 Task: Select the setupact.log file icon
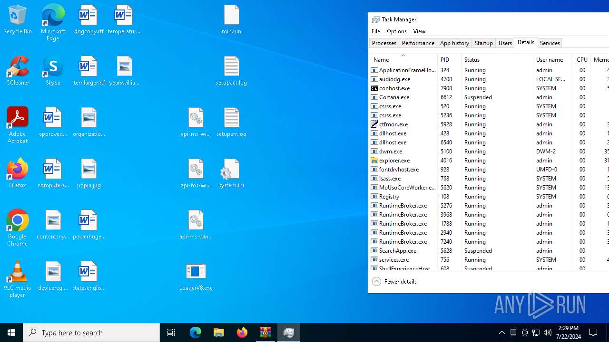[x=231, y=71]
